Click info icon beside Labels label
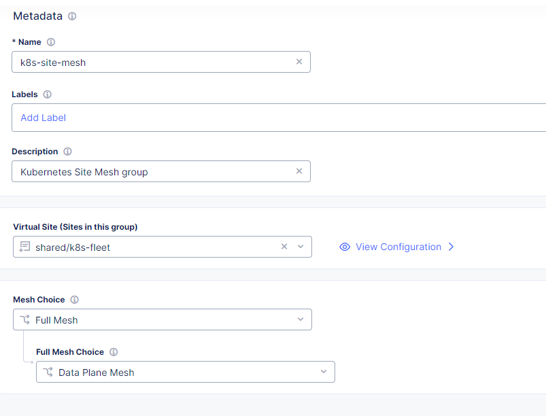This screenshot has height=416, width=546. [48, 94]
